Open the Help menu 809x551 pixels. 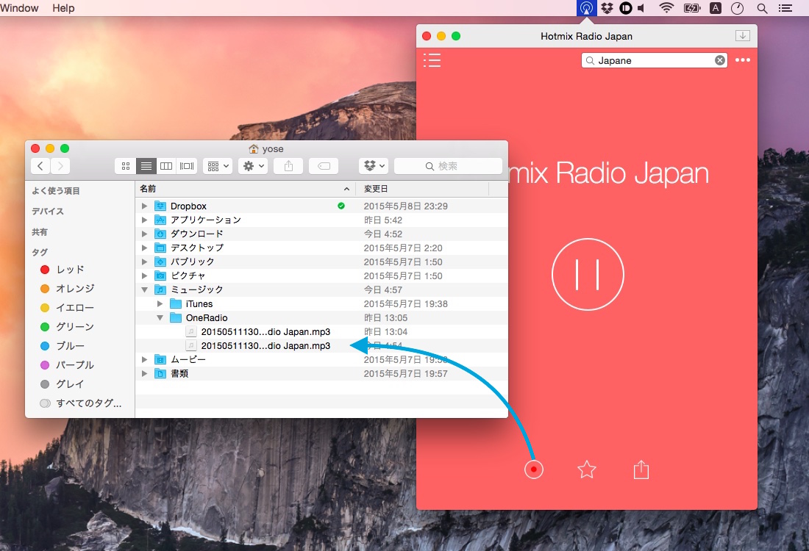point(63,8)
